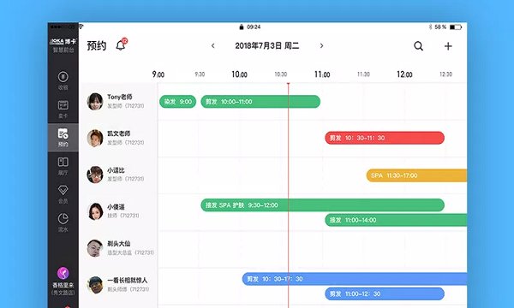
Task: Open the yellow SPA 11:30–17:00 appointment
Action: (x=416, y=175)
